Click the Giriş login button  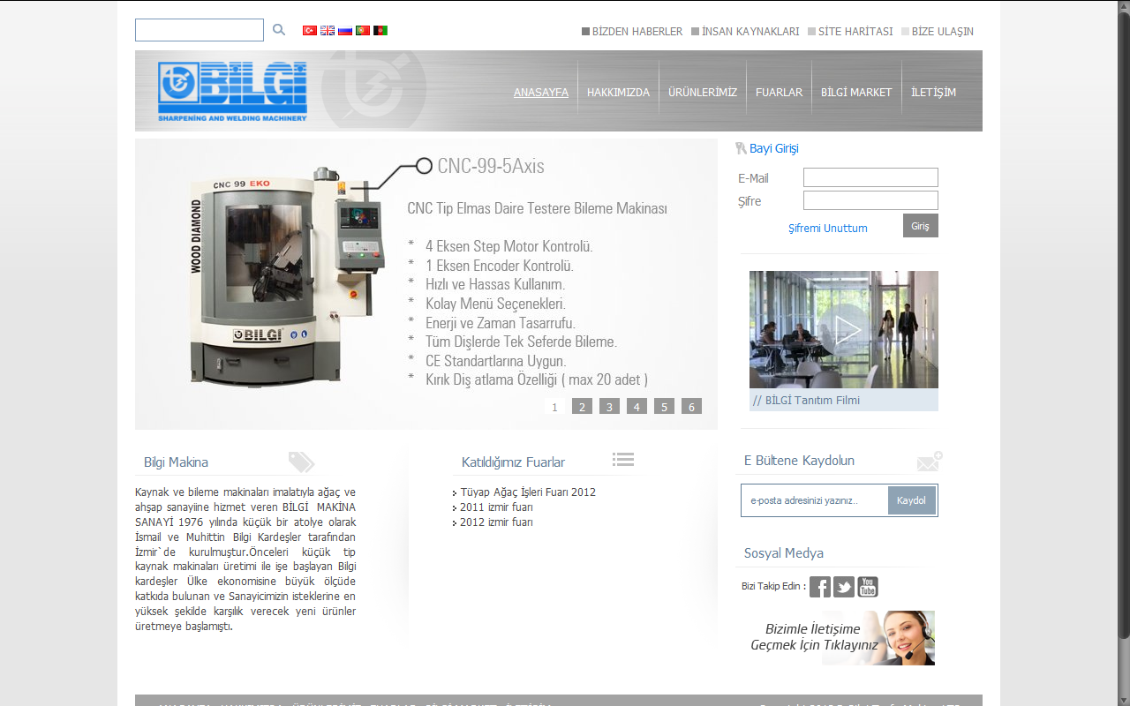(x=921, y=226)
